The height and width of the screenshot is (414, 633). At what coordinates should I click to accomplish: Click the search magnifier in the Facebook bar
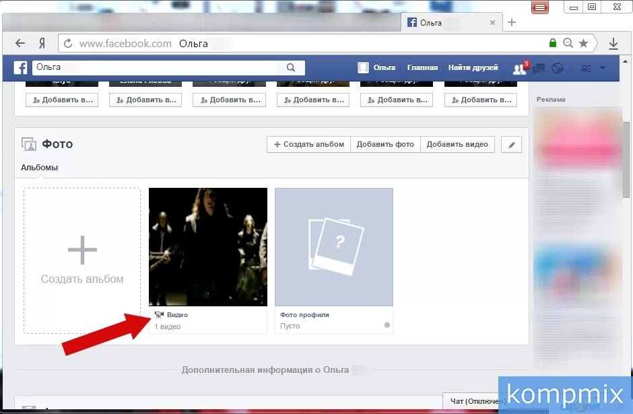click(x=291, y=67)
